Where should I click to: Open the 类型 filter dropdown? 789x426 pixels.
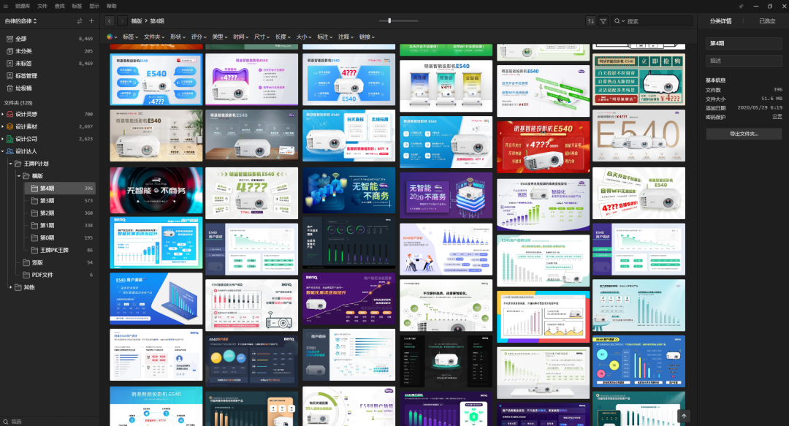[x=219, y=37]
